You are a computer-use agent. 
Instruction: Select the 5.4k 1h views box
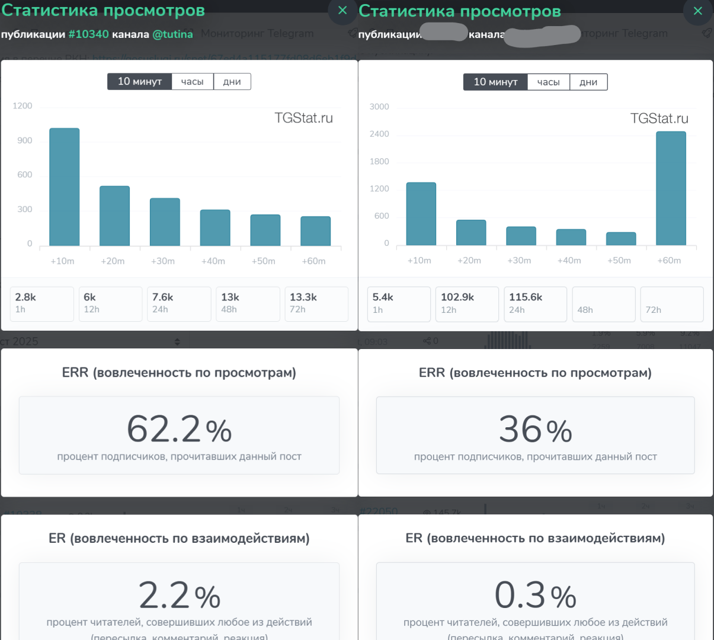click(399, 305)
